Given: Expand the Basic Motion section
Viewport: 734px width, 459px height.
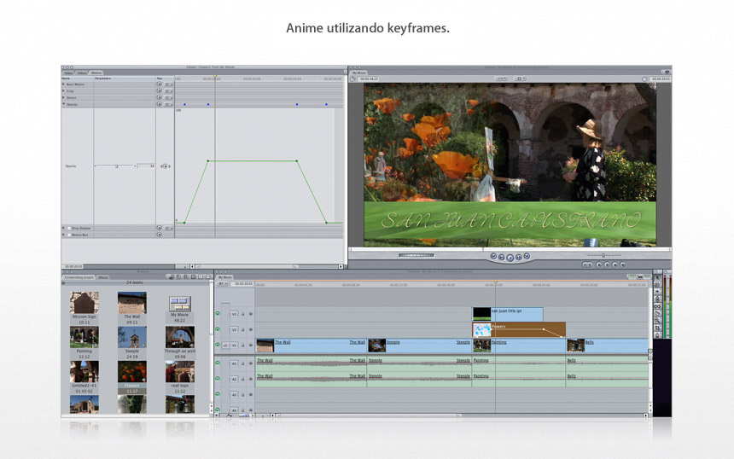Looking at the screenshot, I should tap(63, 84).
